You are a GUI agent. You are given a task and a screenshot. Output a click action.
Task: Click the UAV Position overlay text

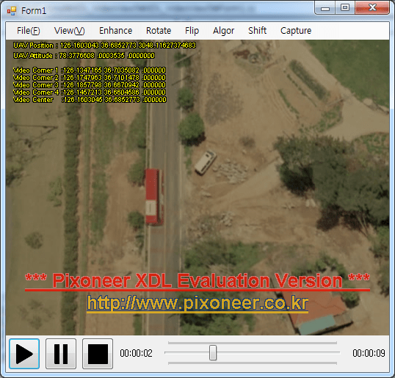pos(104,46)
